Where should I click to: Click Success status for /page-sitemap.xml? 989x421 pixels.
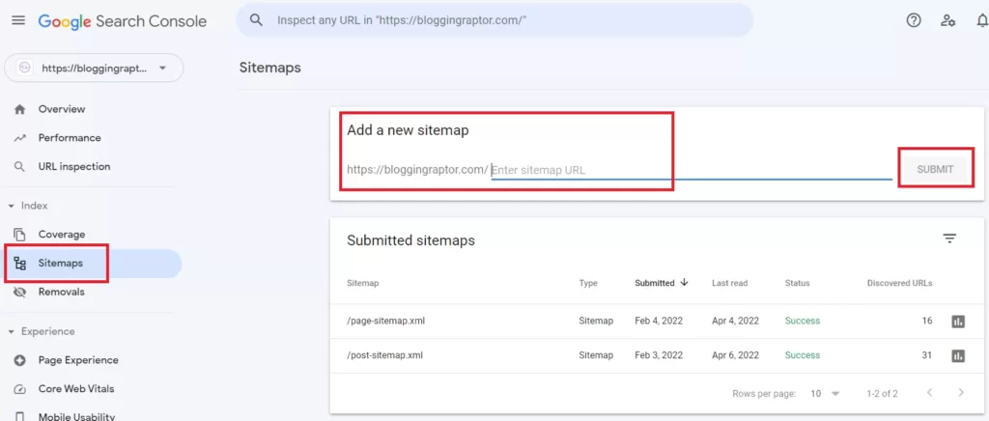[803, 321]
